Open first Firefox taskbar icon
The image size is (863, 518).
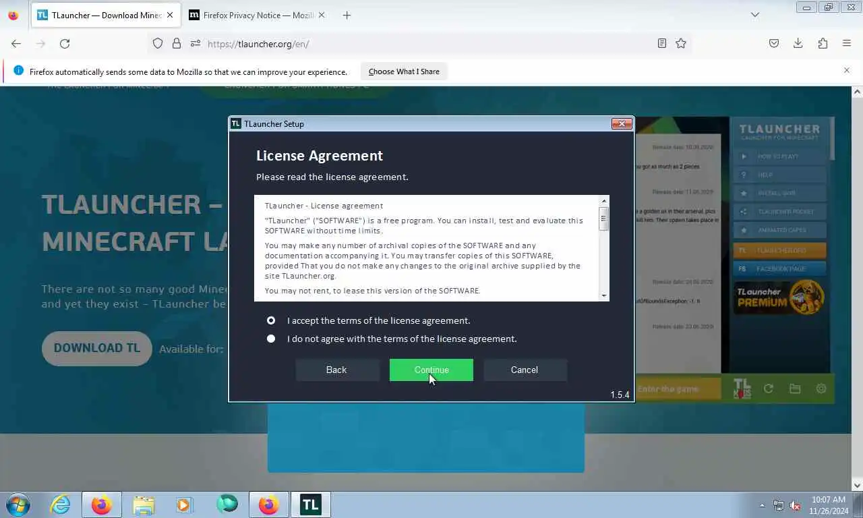coord(102,505)
